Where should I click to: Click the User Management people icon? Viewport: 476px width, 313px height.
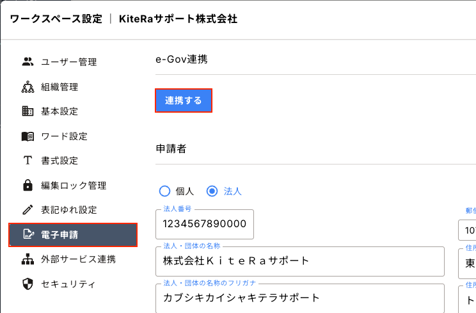coord(28,62)
